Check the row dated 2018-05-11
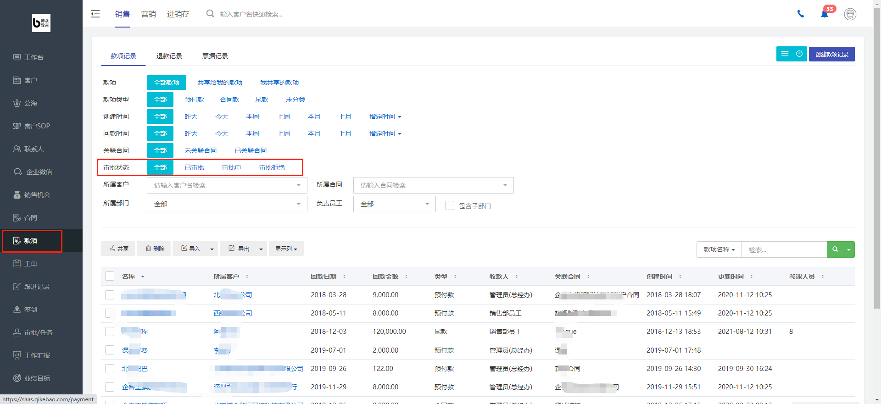The width and height of the screenshot is (881, 404). (110, 313)
